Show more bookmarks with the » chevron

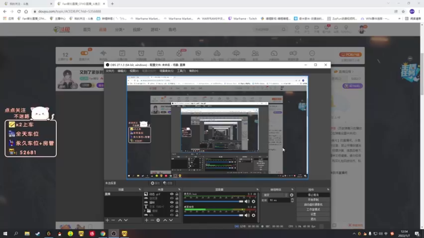coord(400,19)
